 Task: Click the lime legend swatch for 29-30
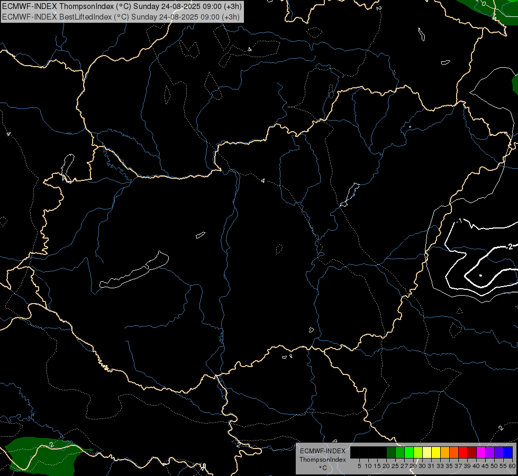(x=418, y=452)
